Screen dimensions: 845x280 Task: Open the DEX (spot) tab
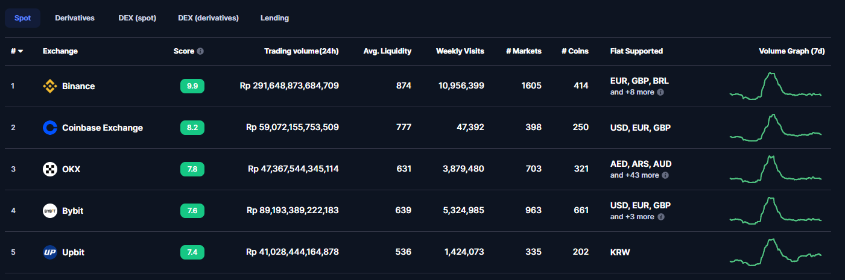(138, 18)
